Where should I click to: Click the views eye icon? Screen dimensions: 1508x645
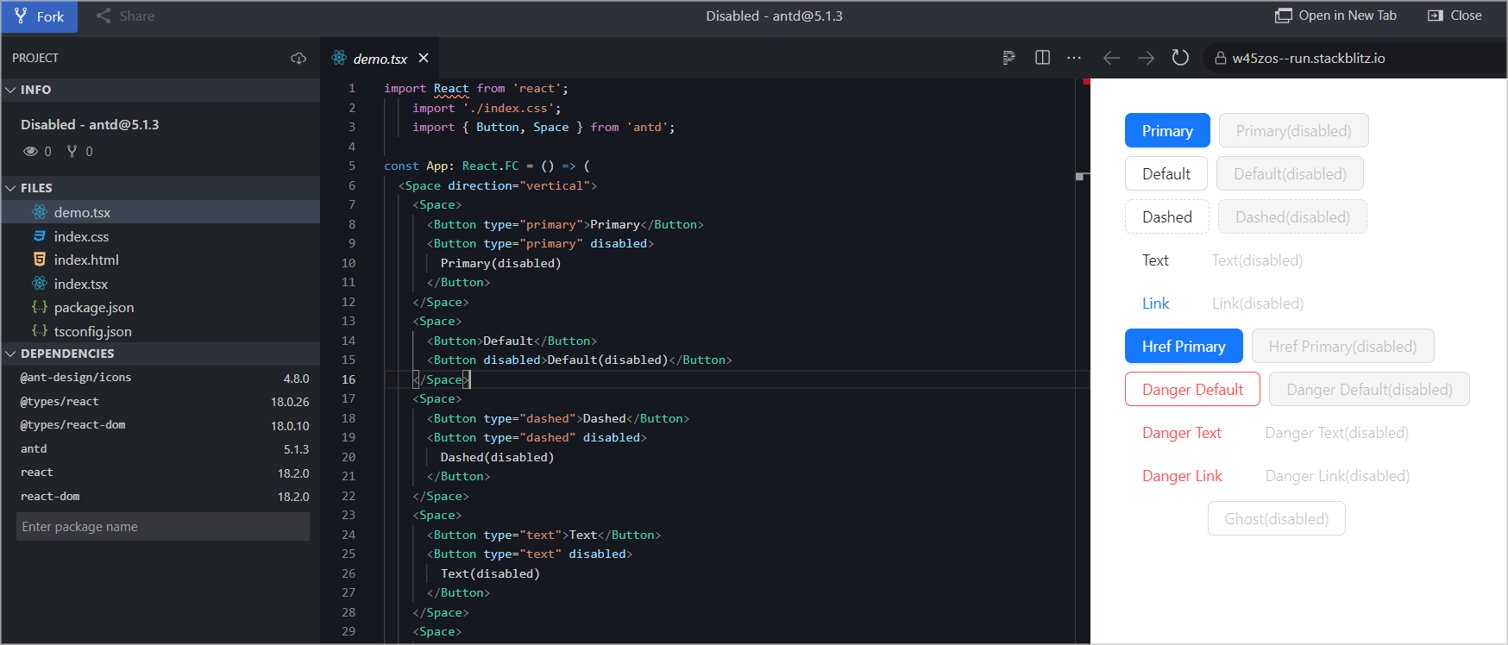(x=31, y=151)
